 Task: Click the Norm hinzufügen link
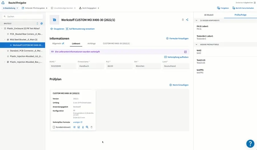click(179, 85)
